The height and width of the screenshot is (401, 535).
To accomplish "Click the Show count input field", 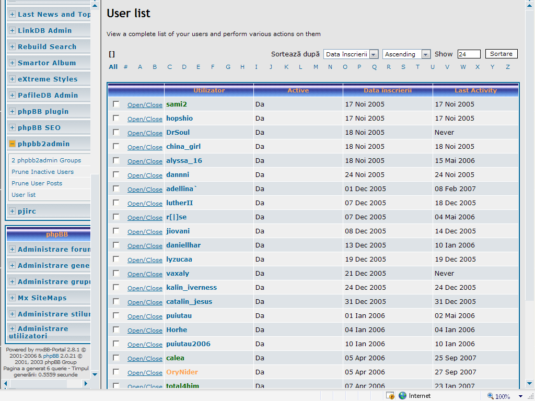I will point(469,54).
